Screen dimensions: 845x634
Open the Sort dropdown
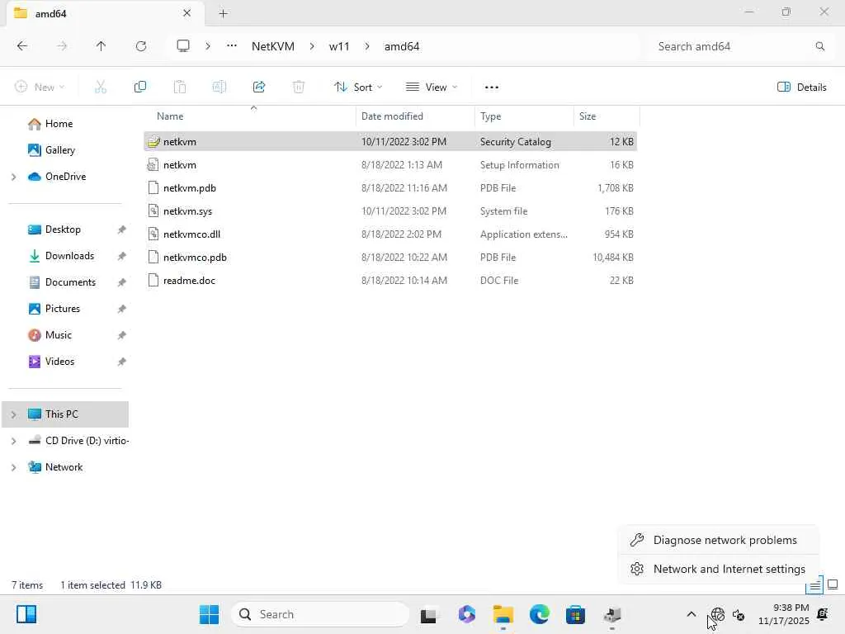[x=358, y=87]
